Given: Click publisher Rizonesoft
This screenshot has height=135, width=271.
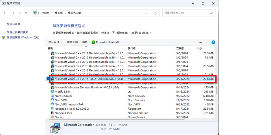Looking at the screenshot, I should click(x=134, y=109).
